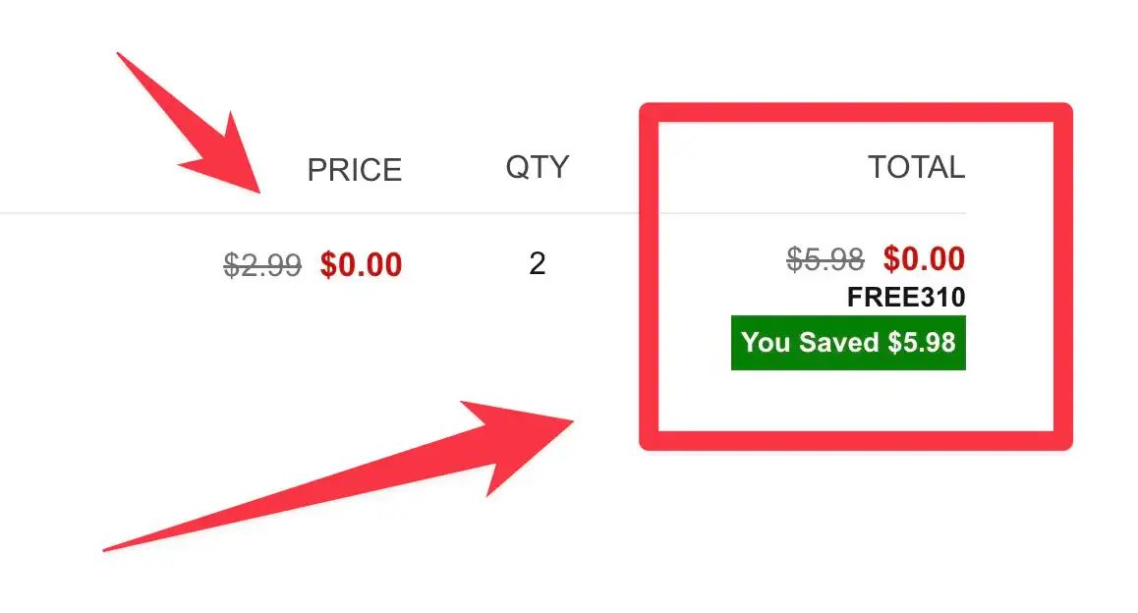The image size is (1138, 613).
Task: Click right edge of red highlight rectangle
Action: (x=1063, y=276)
